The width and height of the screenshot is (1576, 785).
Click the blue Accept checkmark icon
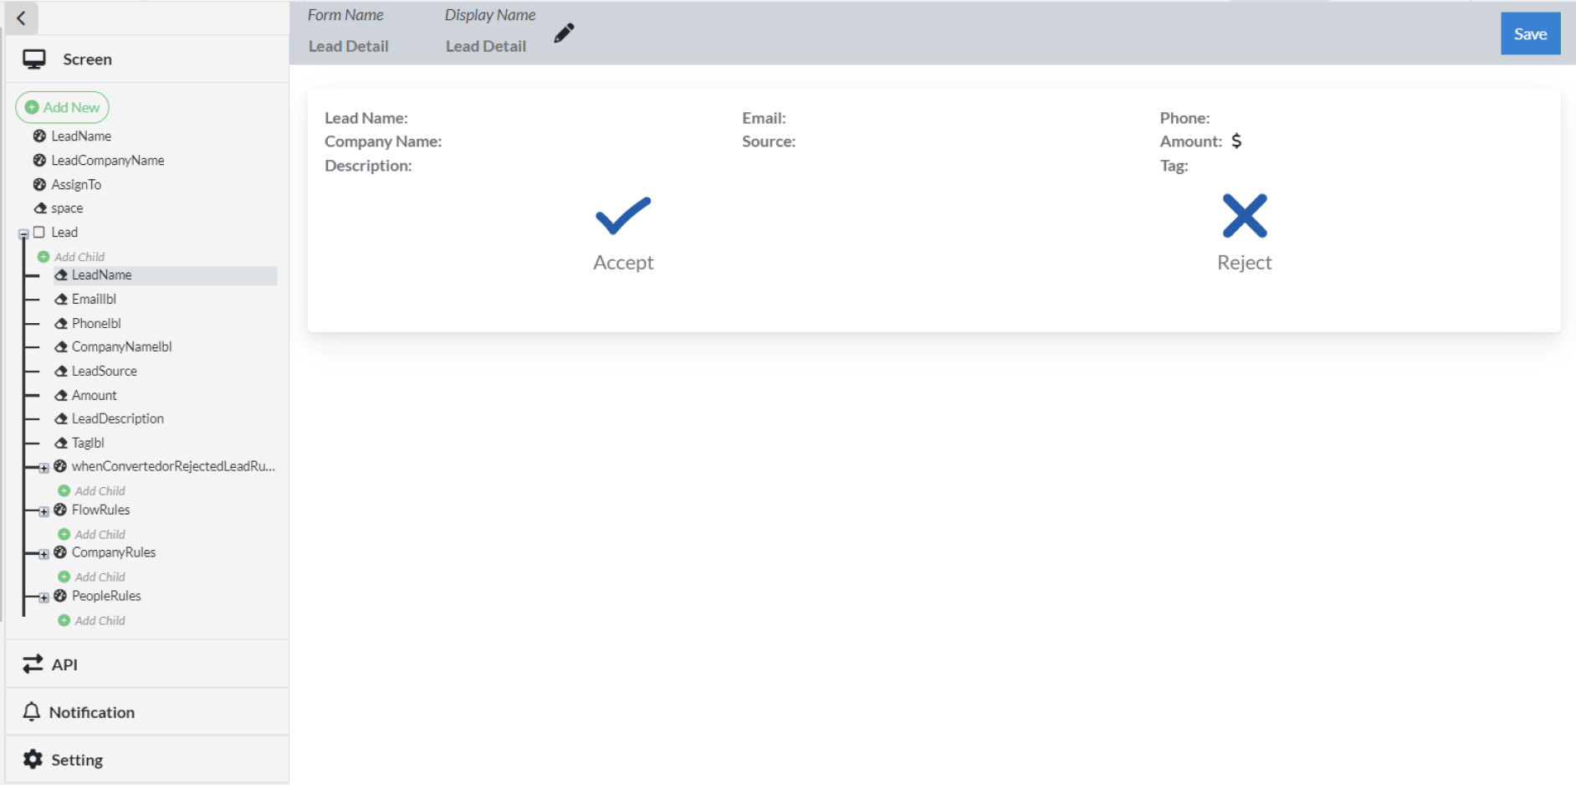[x=622, y=216]
